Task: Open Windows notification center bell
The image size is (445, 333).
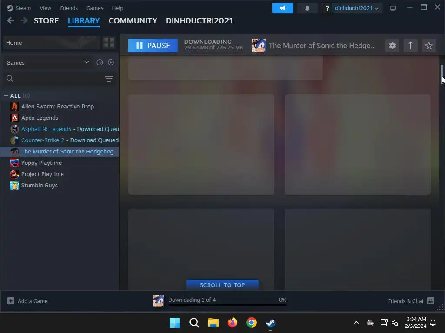Action: pyautogui.click(x=433, y=323)
